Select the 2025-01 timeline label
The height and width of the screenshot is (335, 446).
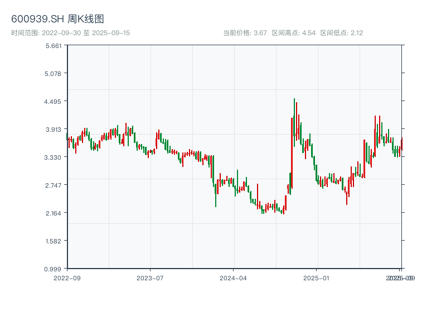pos(317,277)
